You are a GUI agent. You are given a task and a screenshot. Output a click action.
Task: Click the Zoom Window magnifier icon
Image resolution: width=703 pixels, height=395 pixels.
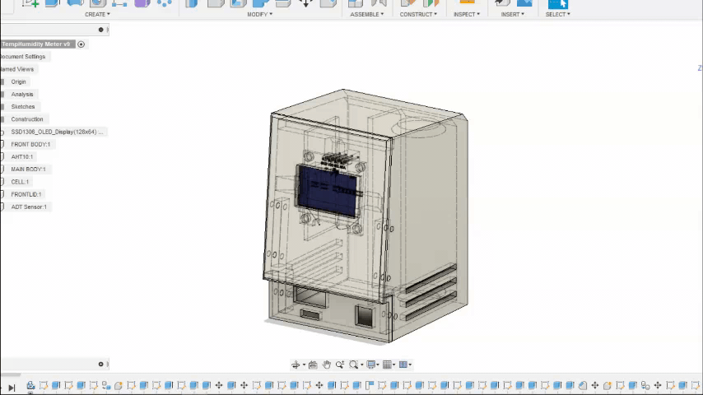(x=354, y=365)
